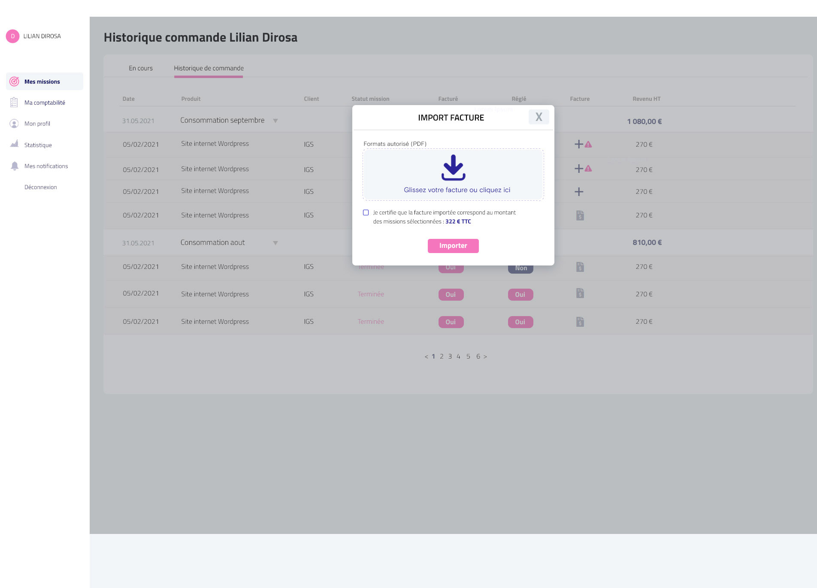Select the Historique de commande tab
Screen dimensions: 817x588
pos(209,68)
